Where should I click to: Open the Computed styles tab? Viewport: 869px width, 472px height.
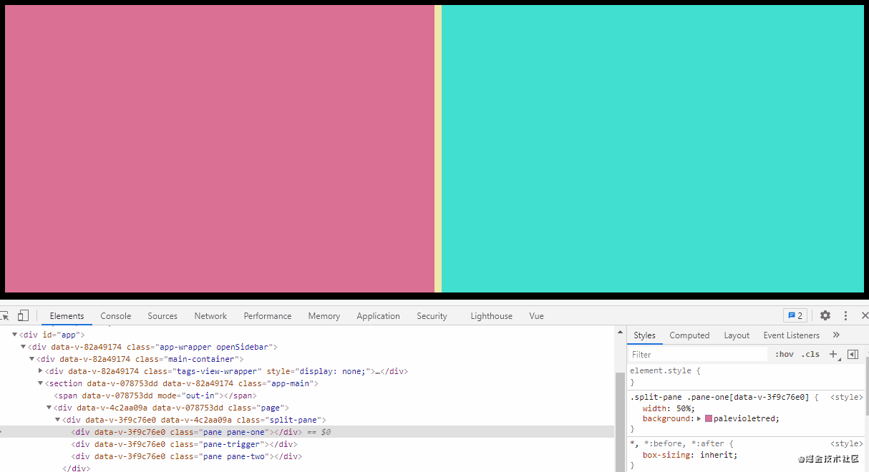[689, 335]
